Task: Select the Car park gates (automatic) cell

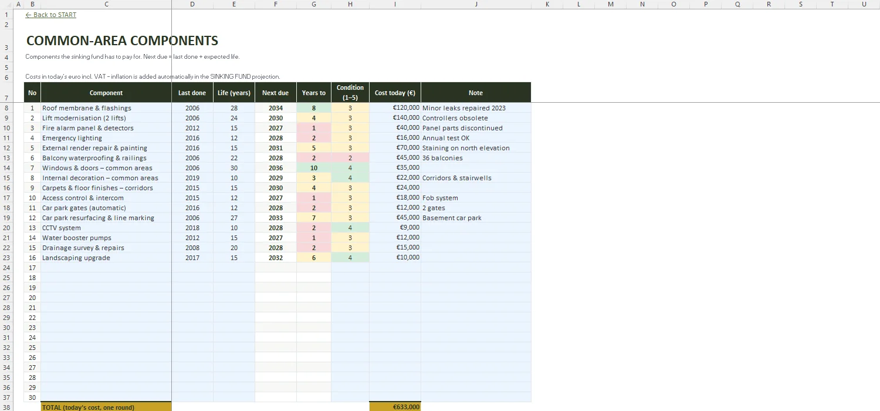Action: pos(106,208)
